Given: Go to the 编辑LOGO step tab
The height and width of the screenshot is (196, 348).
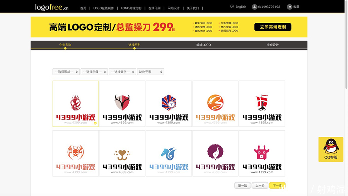Looking at the screenshot, I should point(203,45).
